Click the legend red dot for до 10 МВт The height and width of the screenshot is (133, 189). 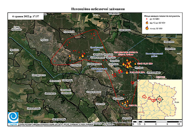click(147, 19)
